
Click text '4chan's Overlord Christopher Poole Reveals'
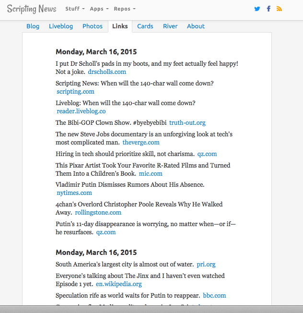pos(116,205)
